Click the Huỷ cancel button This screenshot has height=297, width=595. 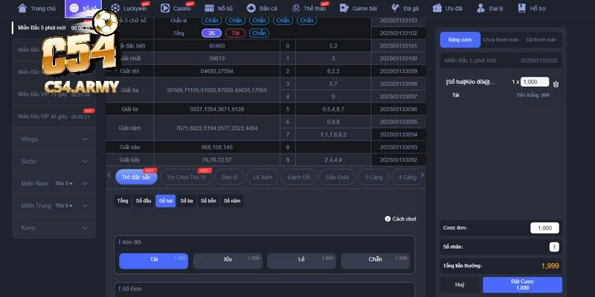pos(460,284)
